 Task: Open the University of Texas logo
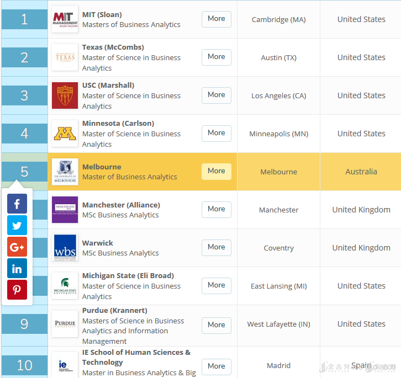pyautogui.click(x=65, y=57)
